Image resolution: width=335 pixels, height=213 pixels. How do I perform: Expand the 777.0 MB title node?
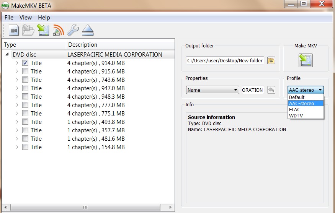pos(17,105)
